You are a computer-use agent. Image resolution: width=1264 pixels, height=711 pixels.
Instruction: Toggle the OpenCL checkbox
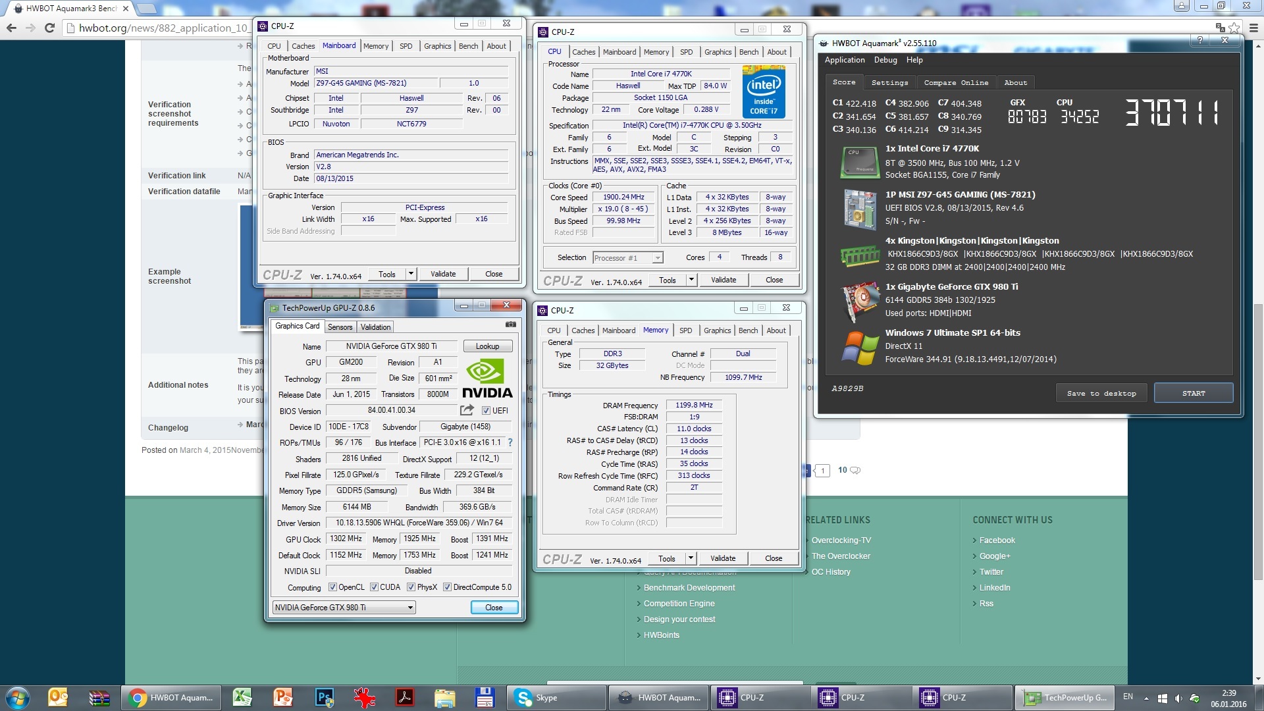[x=332, y=587]
